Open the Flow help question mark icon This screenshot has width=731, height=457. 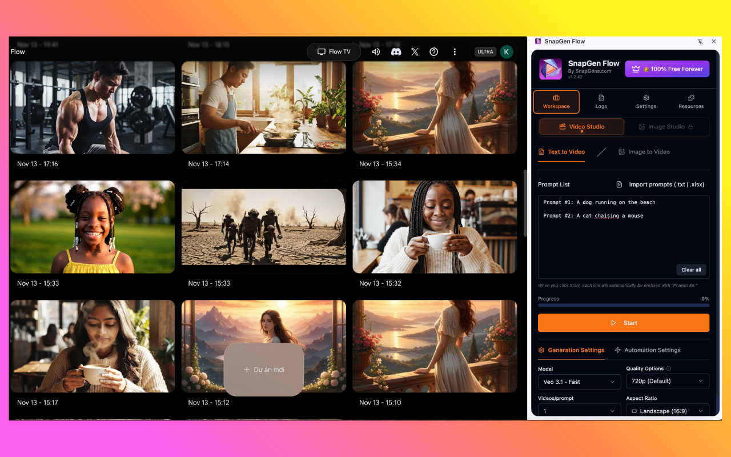[x=433, y=51]
